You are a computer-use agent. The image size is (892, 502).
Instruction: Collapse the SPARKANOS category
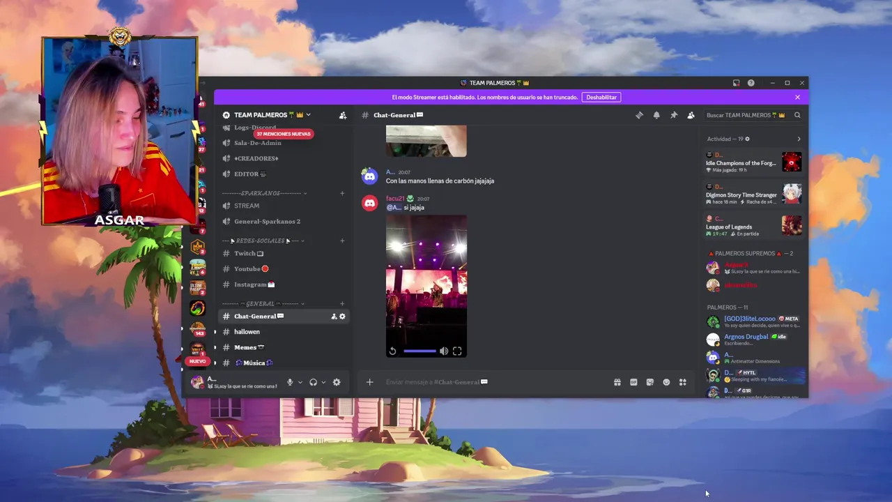(x=264, y=193)
